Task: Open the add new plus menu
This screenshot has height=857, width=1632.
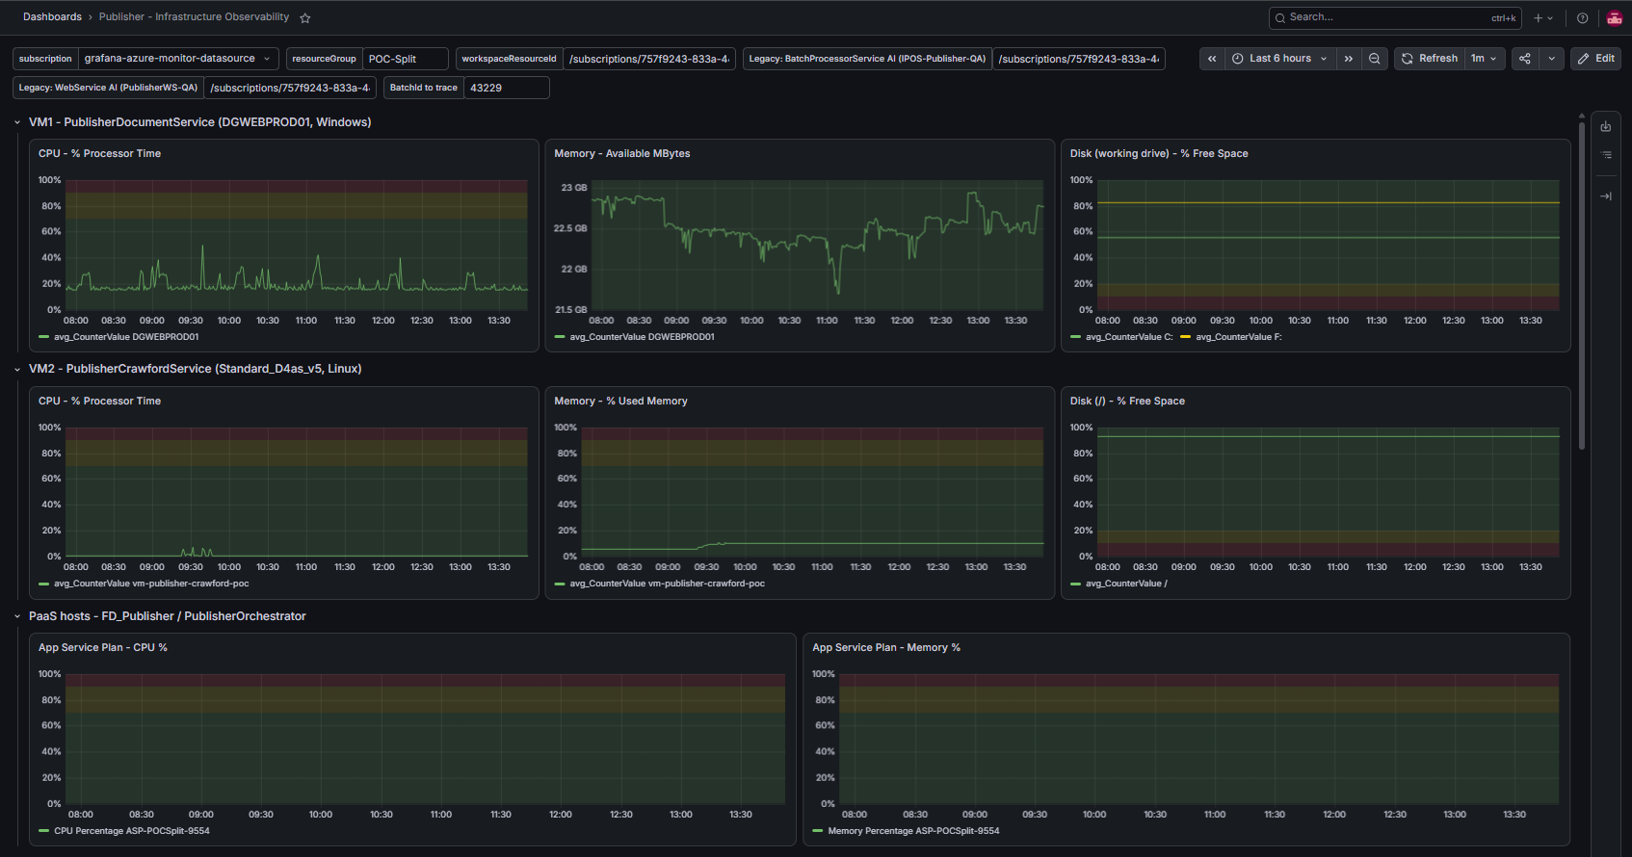Action: (x=1543, y=17)
